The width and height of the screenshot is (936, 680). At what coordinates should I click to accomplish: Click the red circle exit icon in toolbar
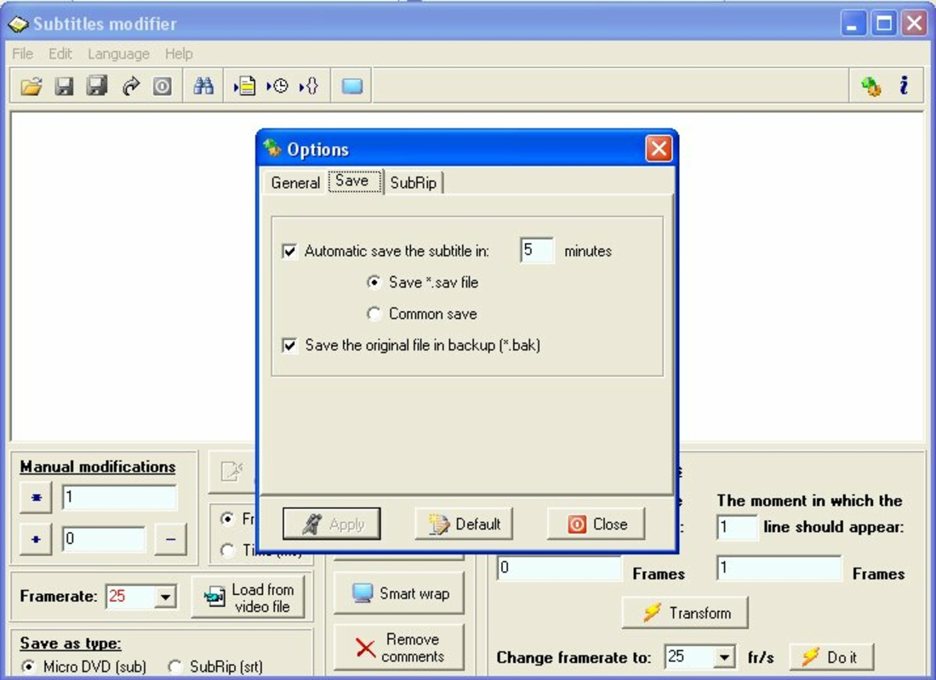point(163,87)
